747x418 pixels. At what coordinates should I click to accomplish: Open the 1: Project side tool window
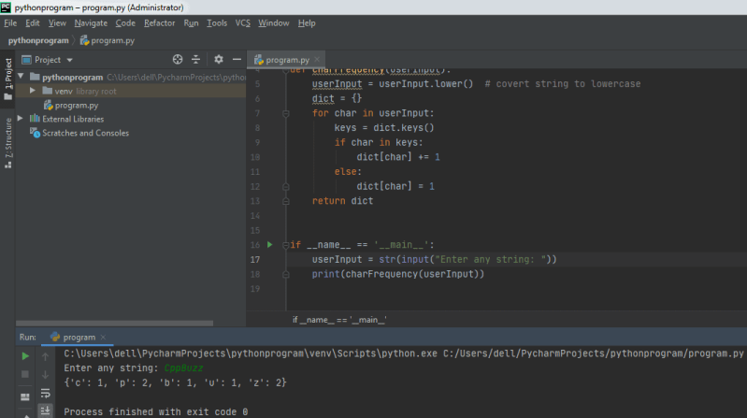click(x=8, y=79)
